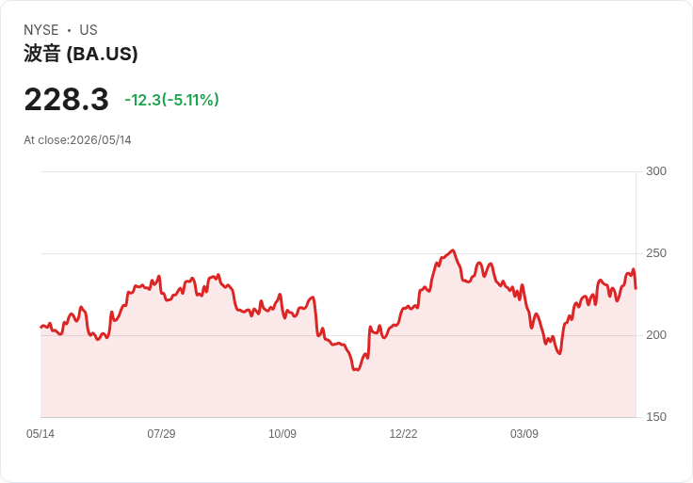Screen dimensions: 693x483
Task: Select the 12/22 date axis label
Action: click(x=403, y=433)
